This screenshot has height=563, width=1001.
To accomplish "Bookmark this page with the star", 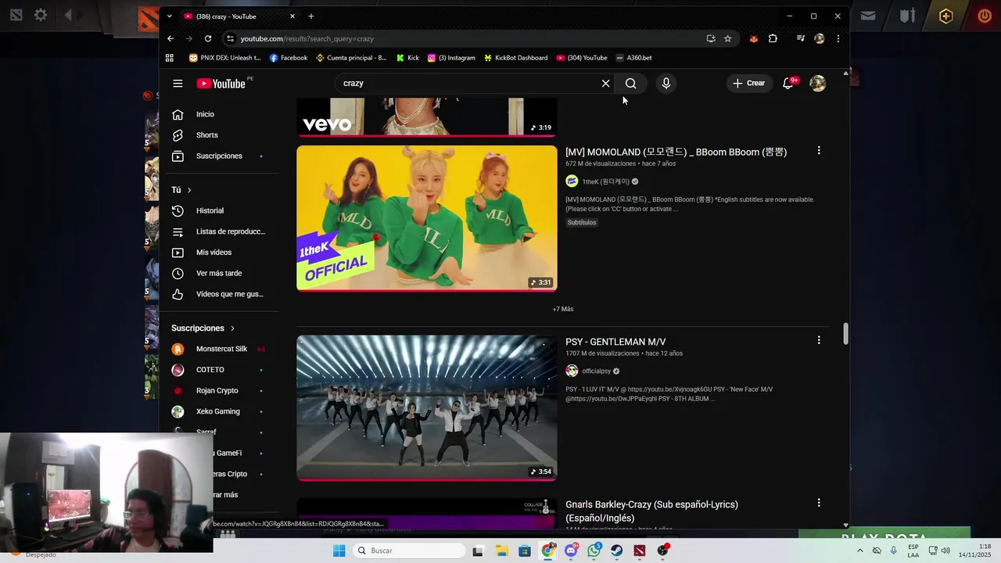I will point(727,38).
